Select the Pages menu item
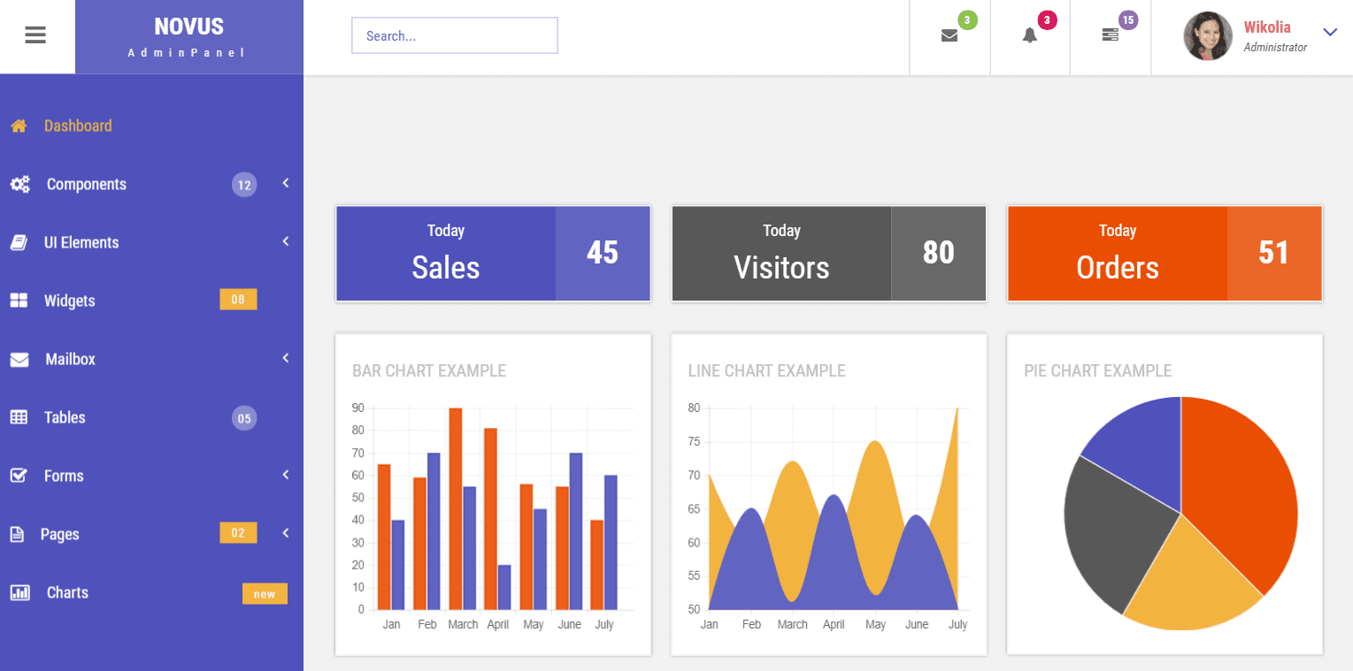Image resolution: width=1353 pixels, height=671 pixels. pos(59,535)
